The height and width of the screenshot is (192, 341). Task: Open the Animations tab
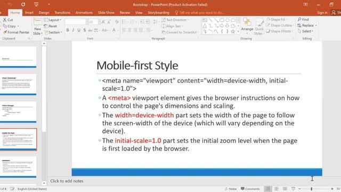(x=84, y=13)
